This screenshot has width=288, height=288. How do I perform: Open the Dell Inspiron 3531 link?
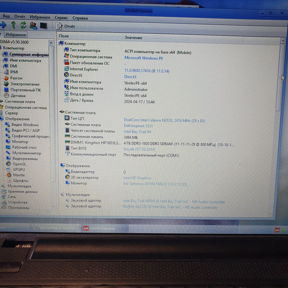click(138, 126)
